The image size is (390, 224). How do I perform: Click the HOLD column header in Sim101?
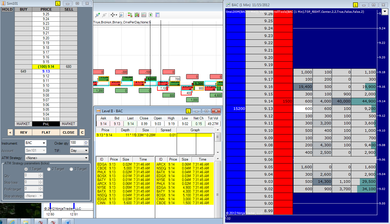(x=7, y=9)
